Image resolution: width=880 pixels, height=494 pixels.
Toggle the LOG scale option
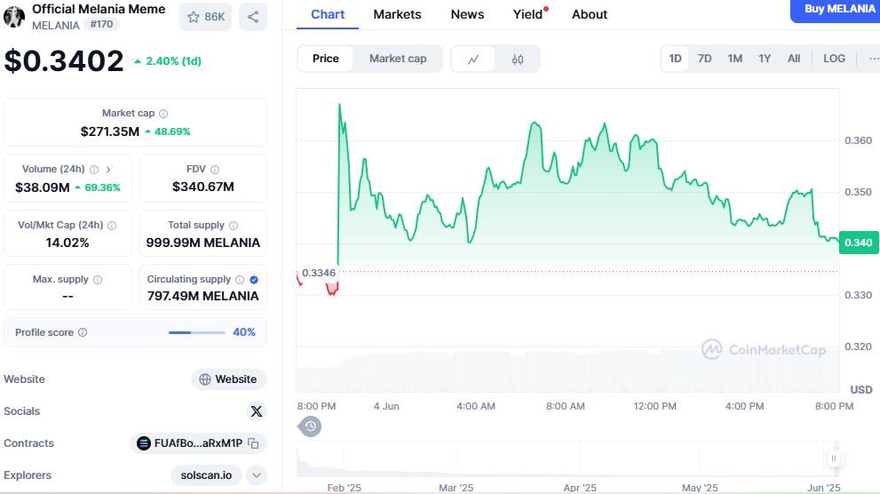(834, 59)
